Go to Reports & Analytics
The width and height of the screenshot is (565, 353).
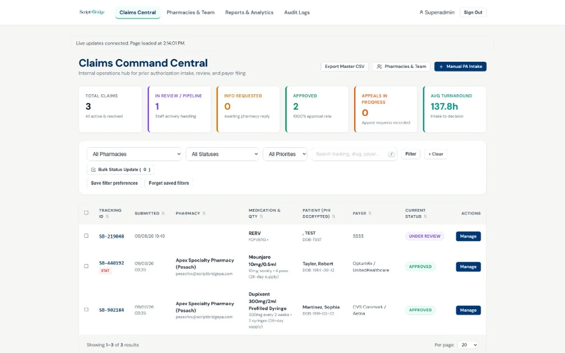point(249,13)
